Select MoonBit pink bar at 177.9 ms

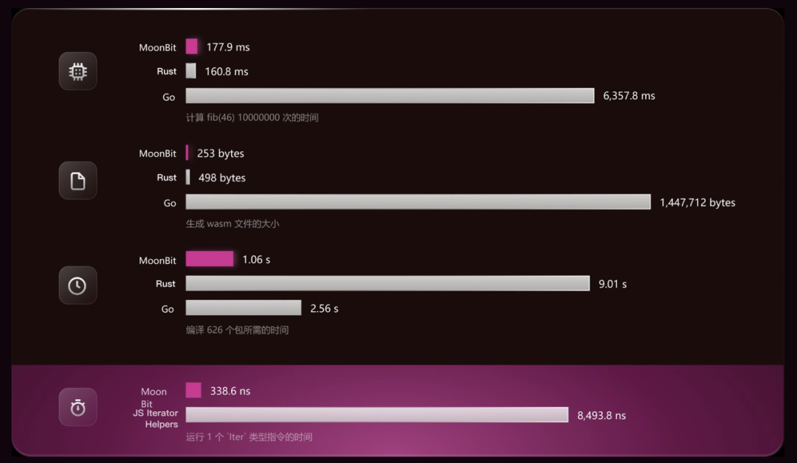click(x=192, y=46)
